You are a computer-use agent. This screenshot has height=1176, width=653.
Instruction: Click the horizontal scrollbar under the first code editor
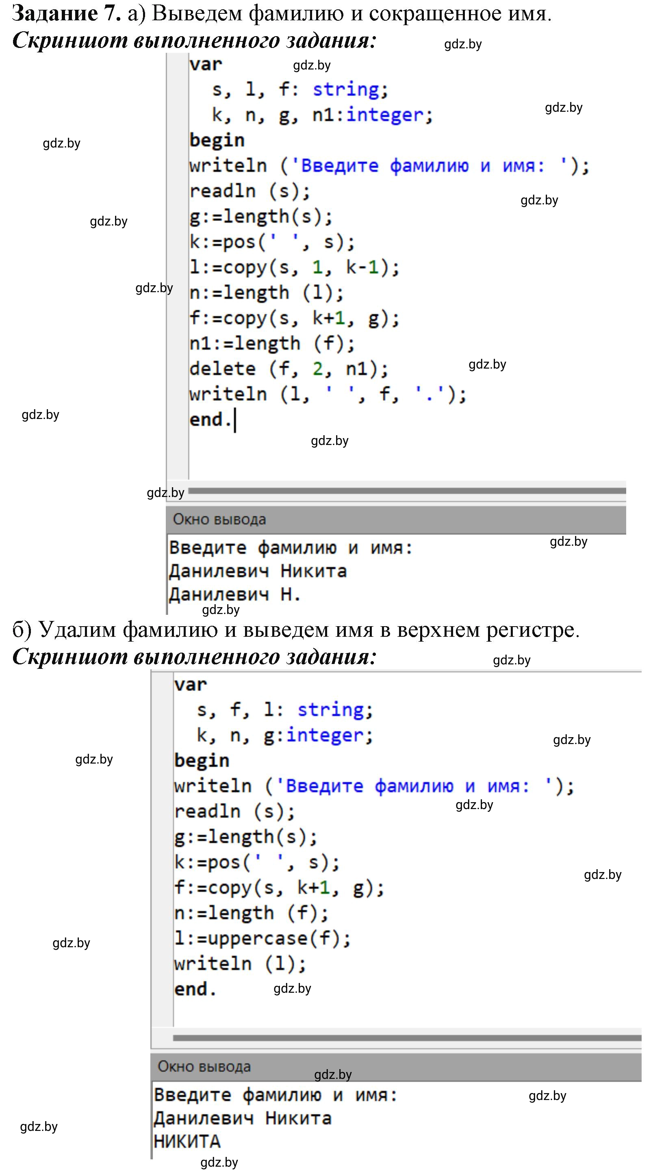click(x=407, y=491)
